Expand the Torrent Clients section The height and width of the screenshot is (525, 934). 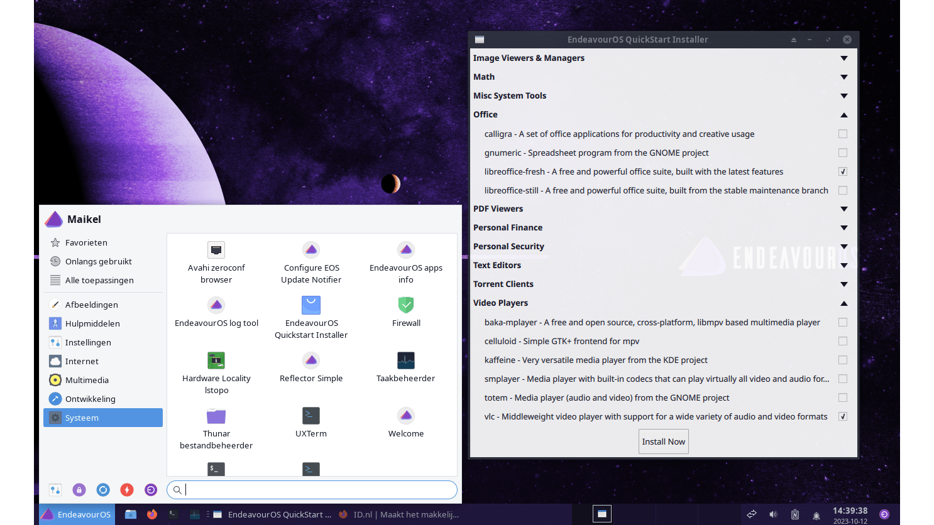point(843,284)
